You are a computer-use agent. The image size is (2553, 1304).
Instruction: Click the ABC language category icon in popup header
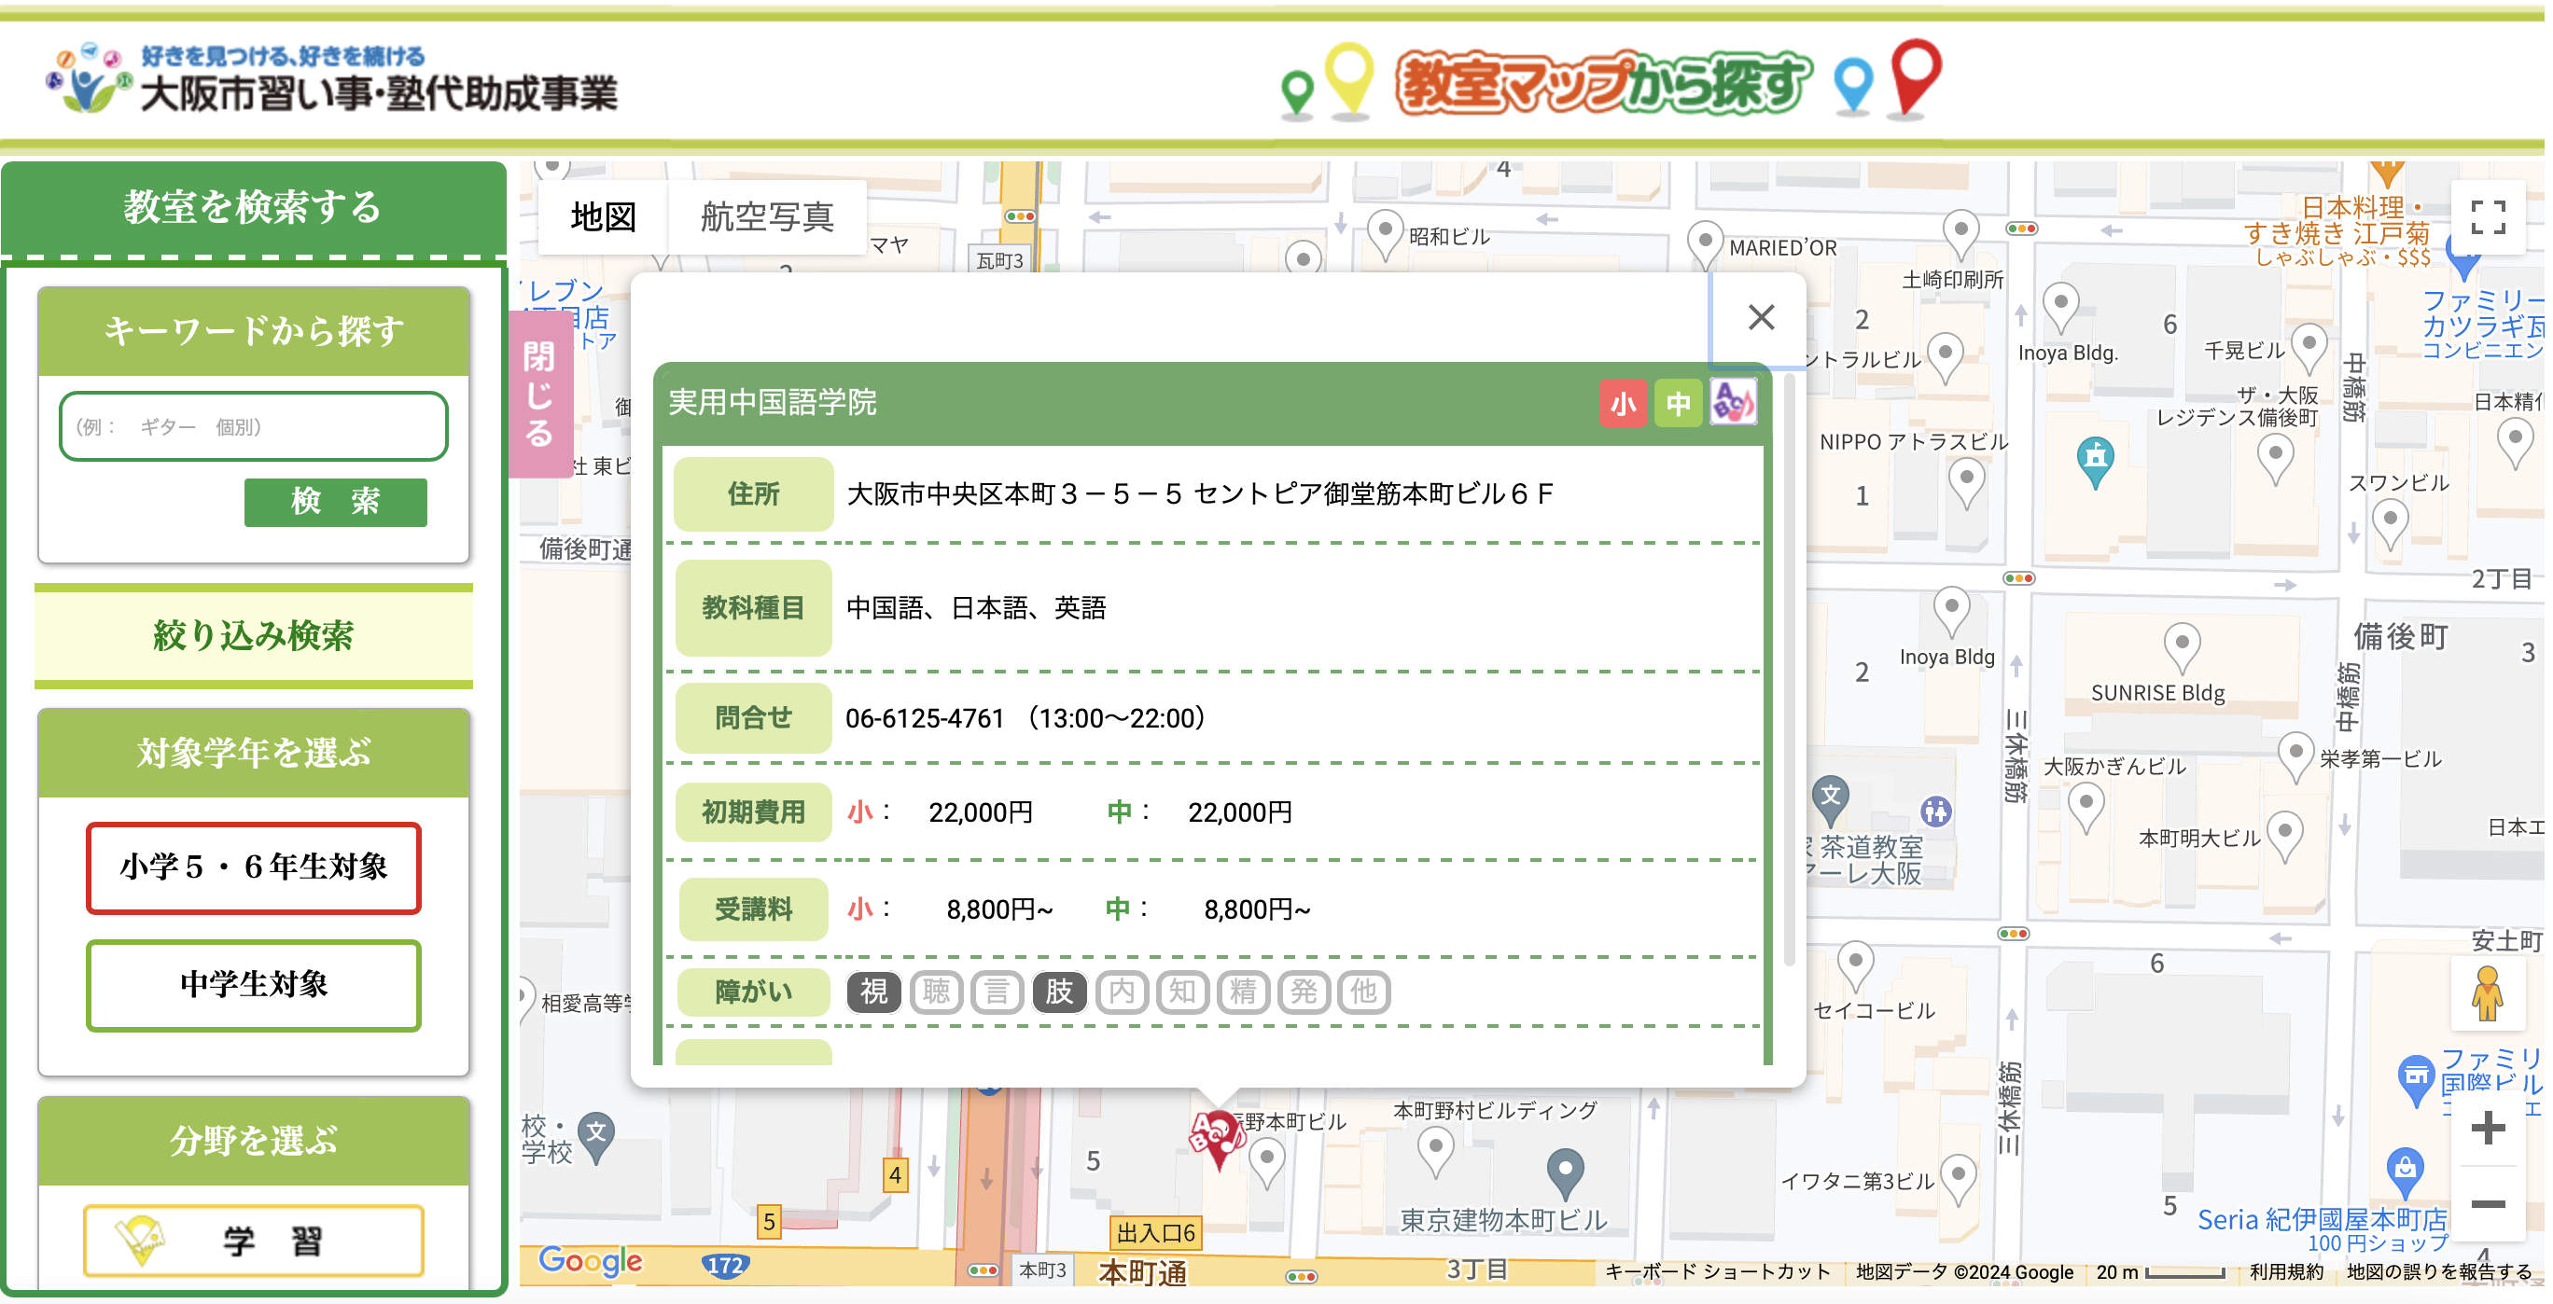click(x=1733, y=403)
